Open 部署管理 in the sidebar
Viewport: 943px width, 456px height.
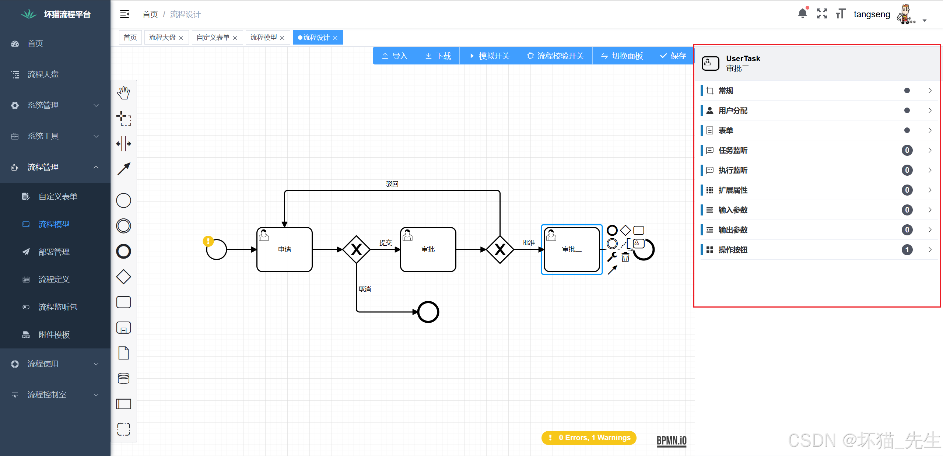pos(54,252)
